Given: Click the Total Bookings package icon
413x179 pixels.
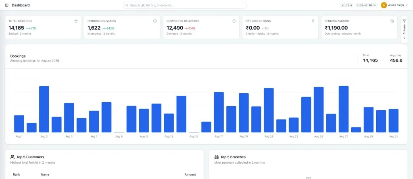Looking at the screenshot, I should click(76, 21).
